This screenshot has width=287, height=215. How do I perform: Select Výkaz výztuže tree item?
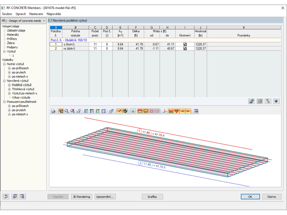(x=21, y=98)
